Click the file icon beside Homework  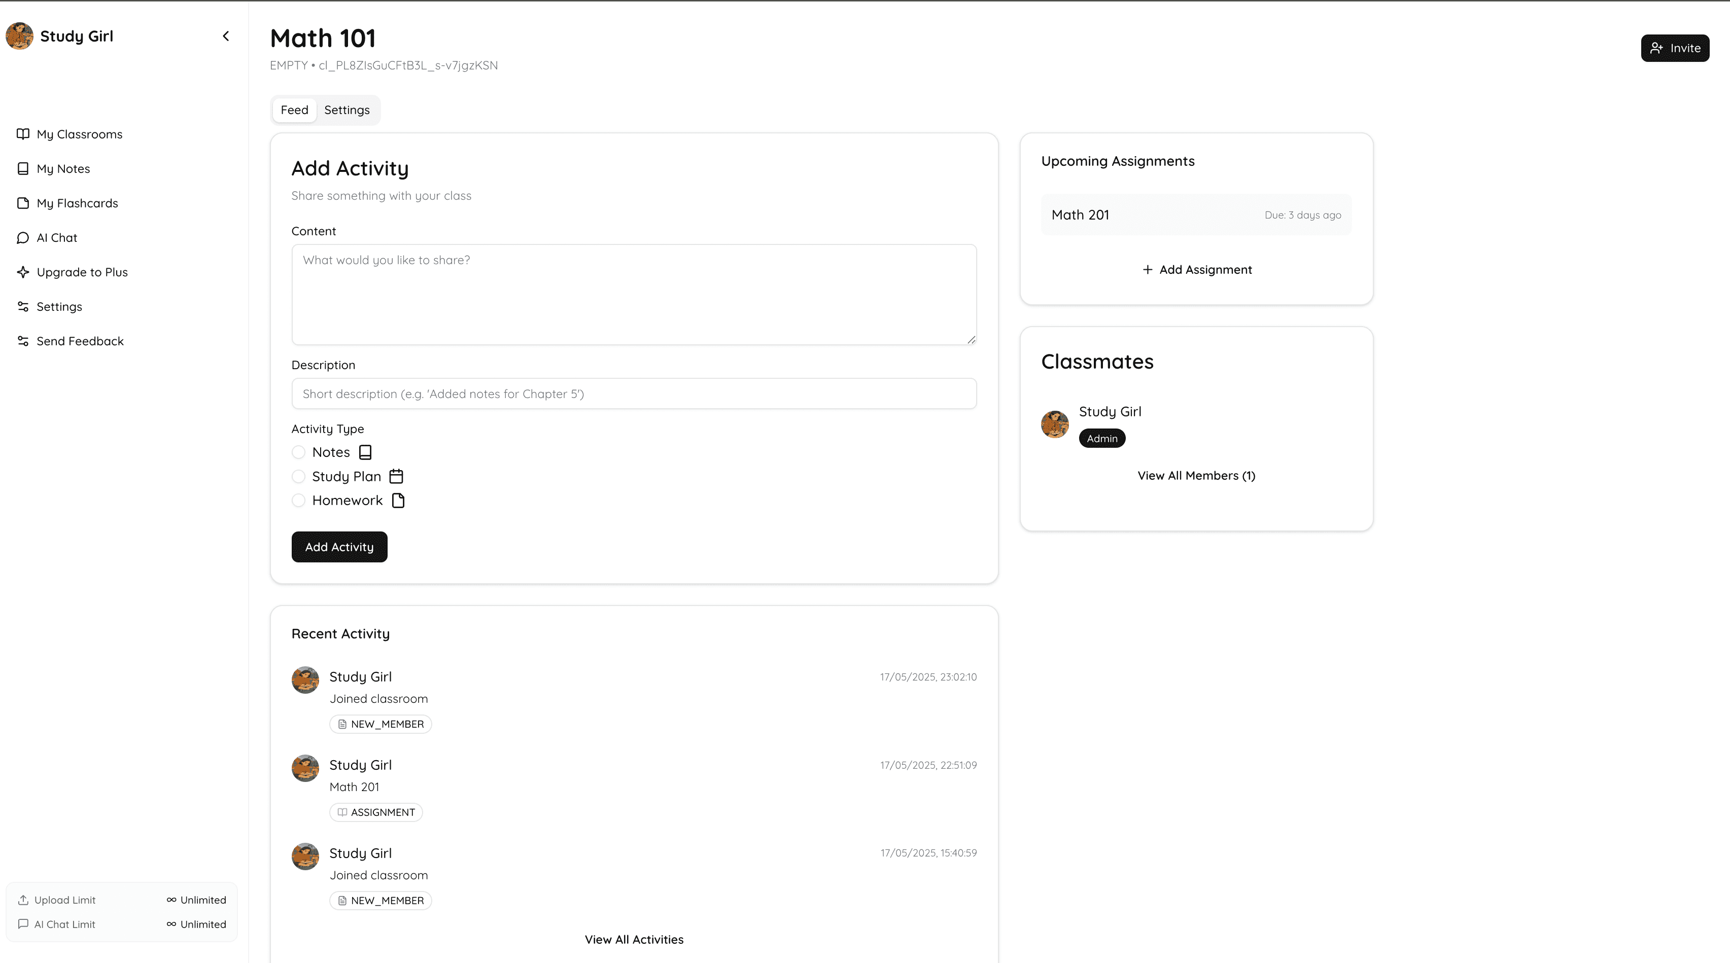coord(399,500)
